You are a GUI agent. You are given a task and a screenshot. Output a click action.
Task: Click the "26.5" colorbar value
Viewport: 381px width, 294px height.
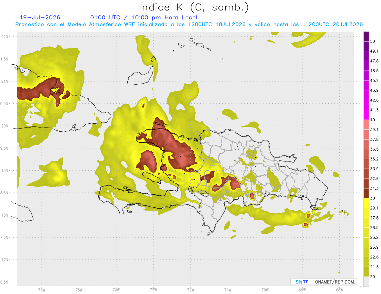pyautogui.click(x=374, y=228)
